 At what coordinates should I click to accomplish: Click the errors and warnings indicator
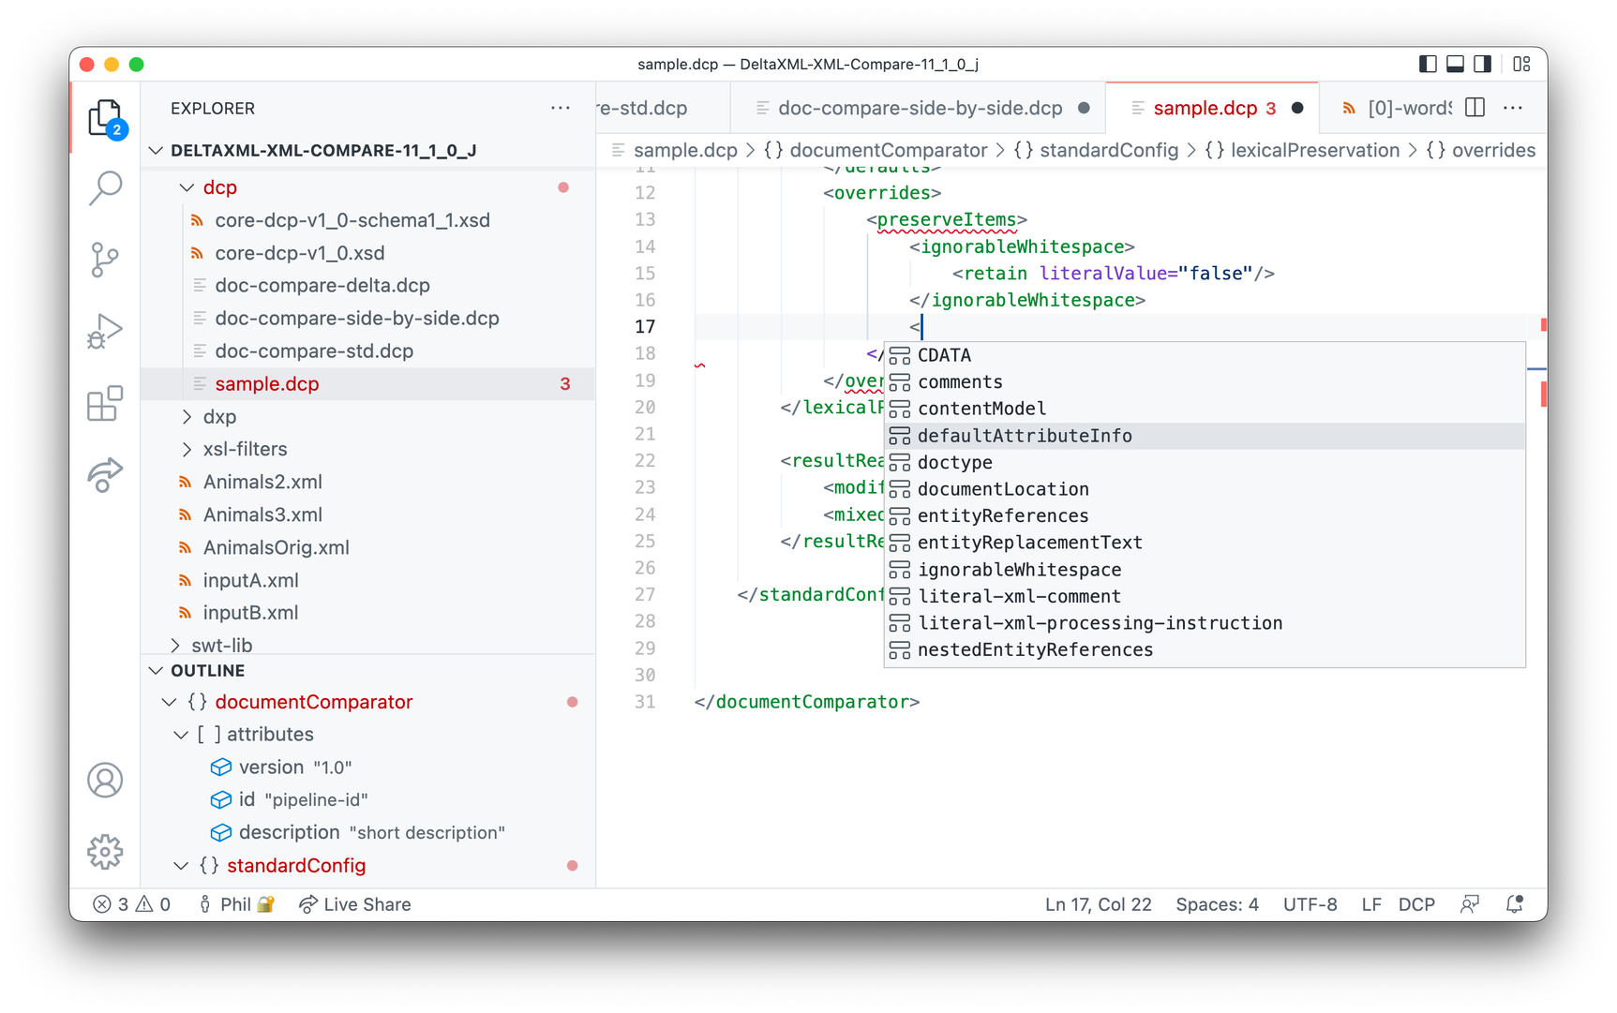coord(131,903)
